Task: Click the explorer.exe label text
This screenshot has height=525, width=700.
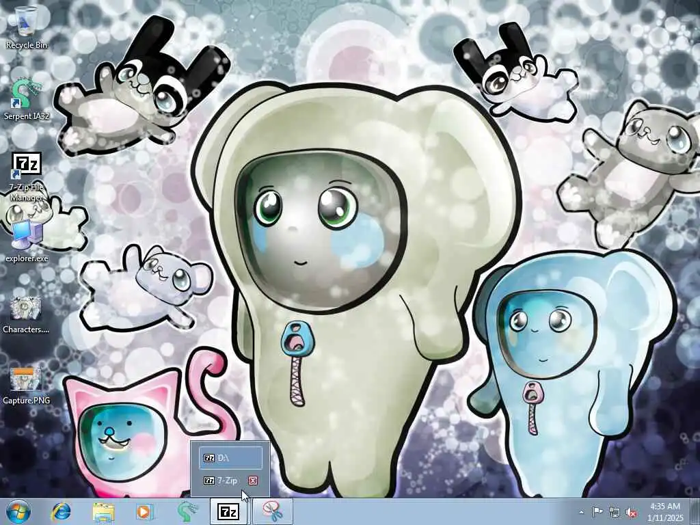Action: click(27, 258)
